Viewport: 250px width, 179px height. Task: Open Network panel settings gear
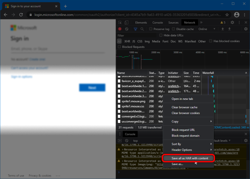[246, 29]
